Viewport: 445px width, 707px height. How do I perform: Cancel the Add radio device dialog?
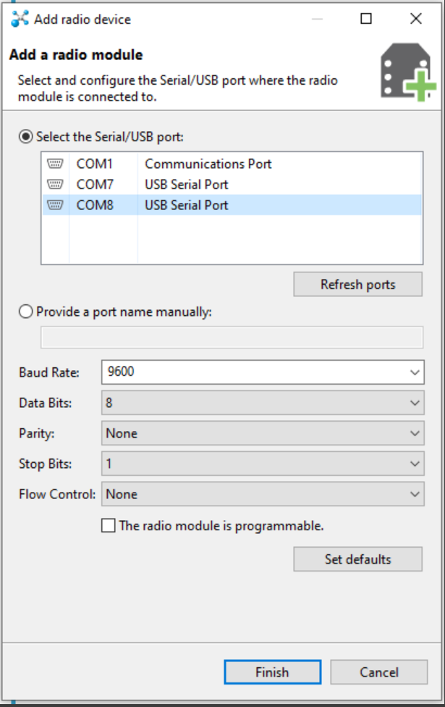tap(378, 672)
